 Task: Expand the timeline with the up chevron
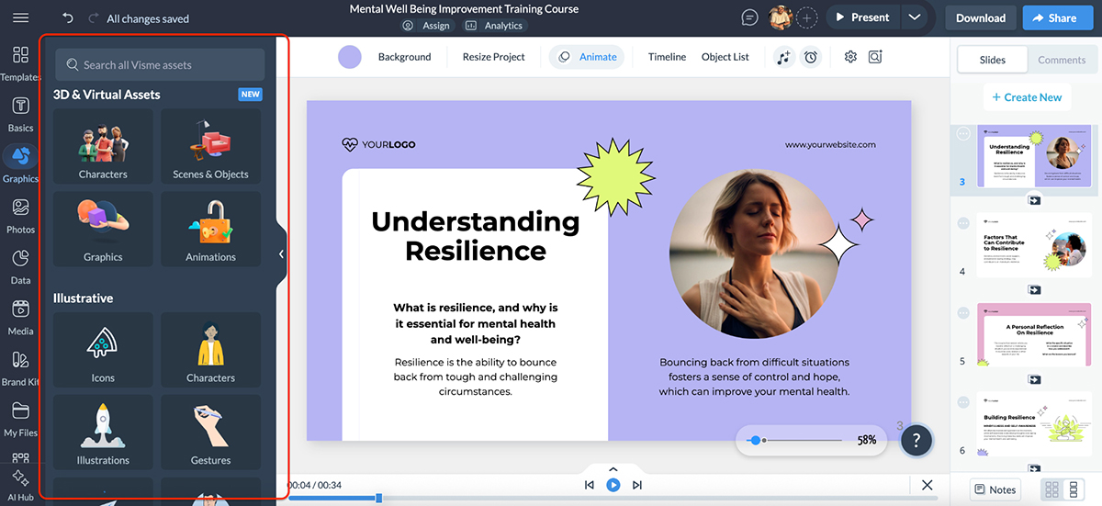(613, 469)
